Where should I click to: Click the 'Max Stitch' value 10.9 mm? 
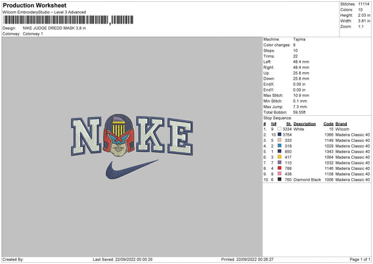tap(301, 95)
